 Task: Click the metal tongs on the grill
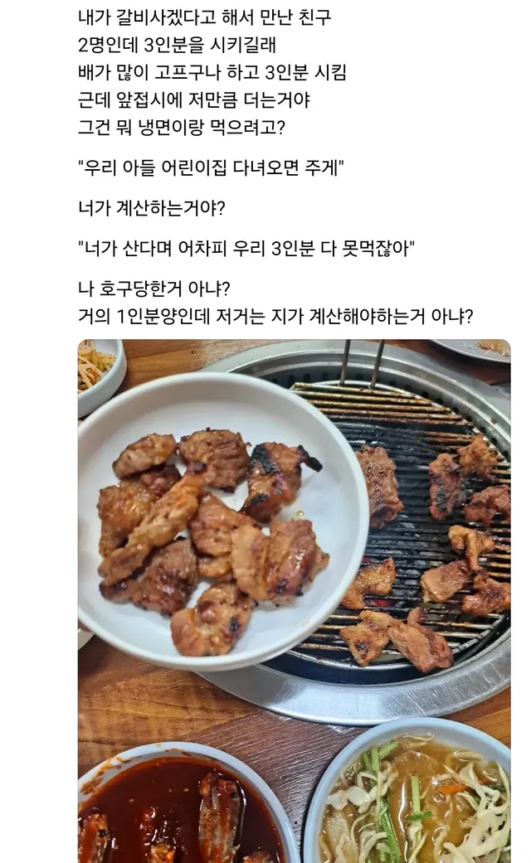tap(363, 363)
